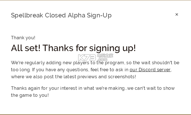
Task: Click the We're regularly adding sentence start
Action: pos(36,63)
